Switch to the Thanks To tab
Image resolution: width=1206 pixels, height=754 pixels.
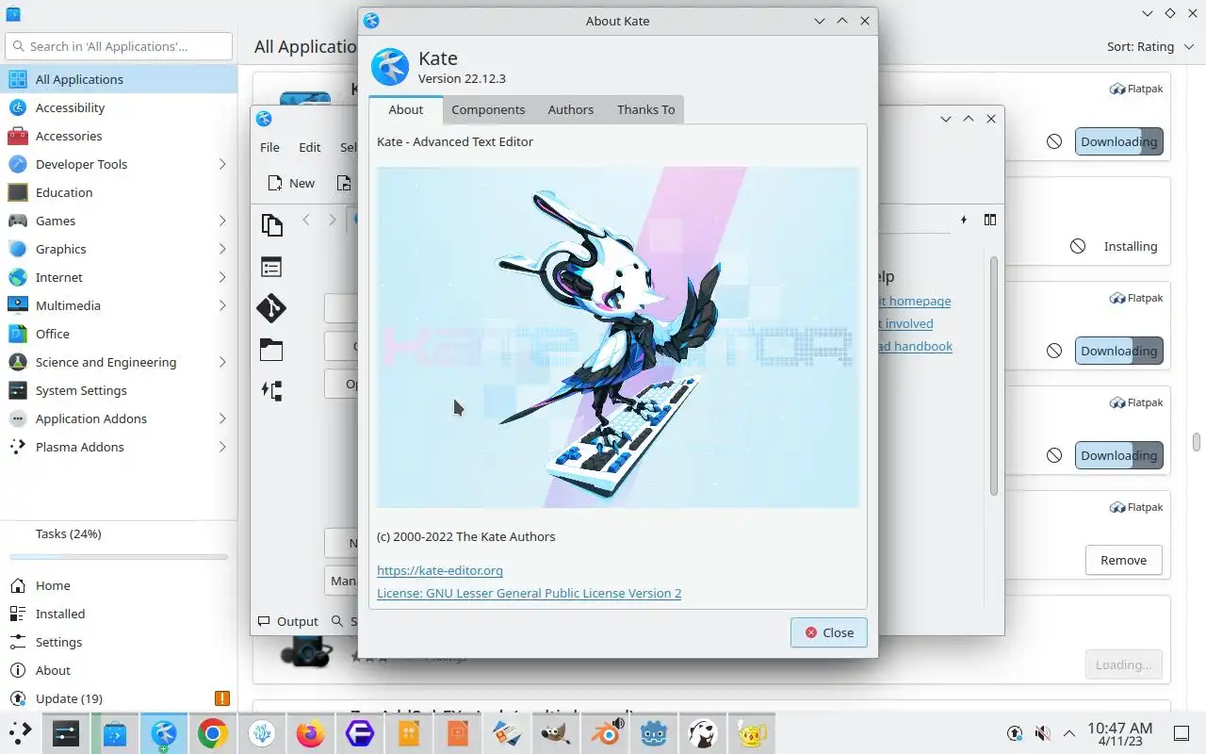645,109
